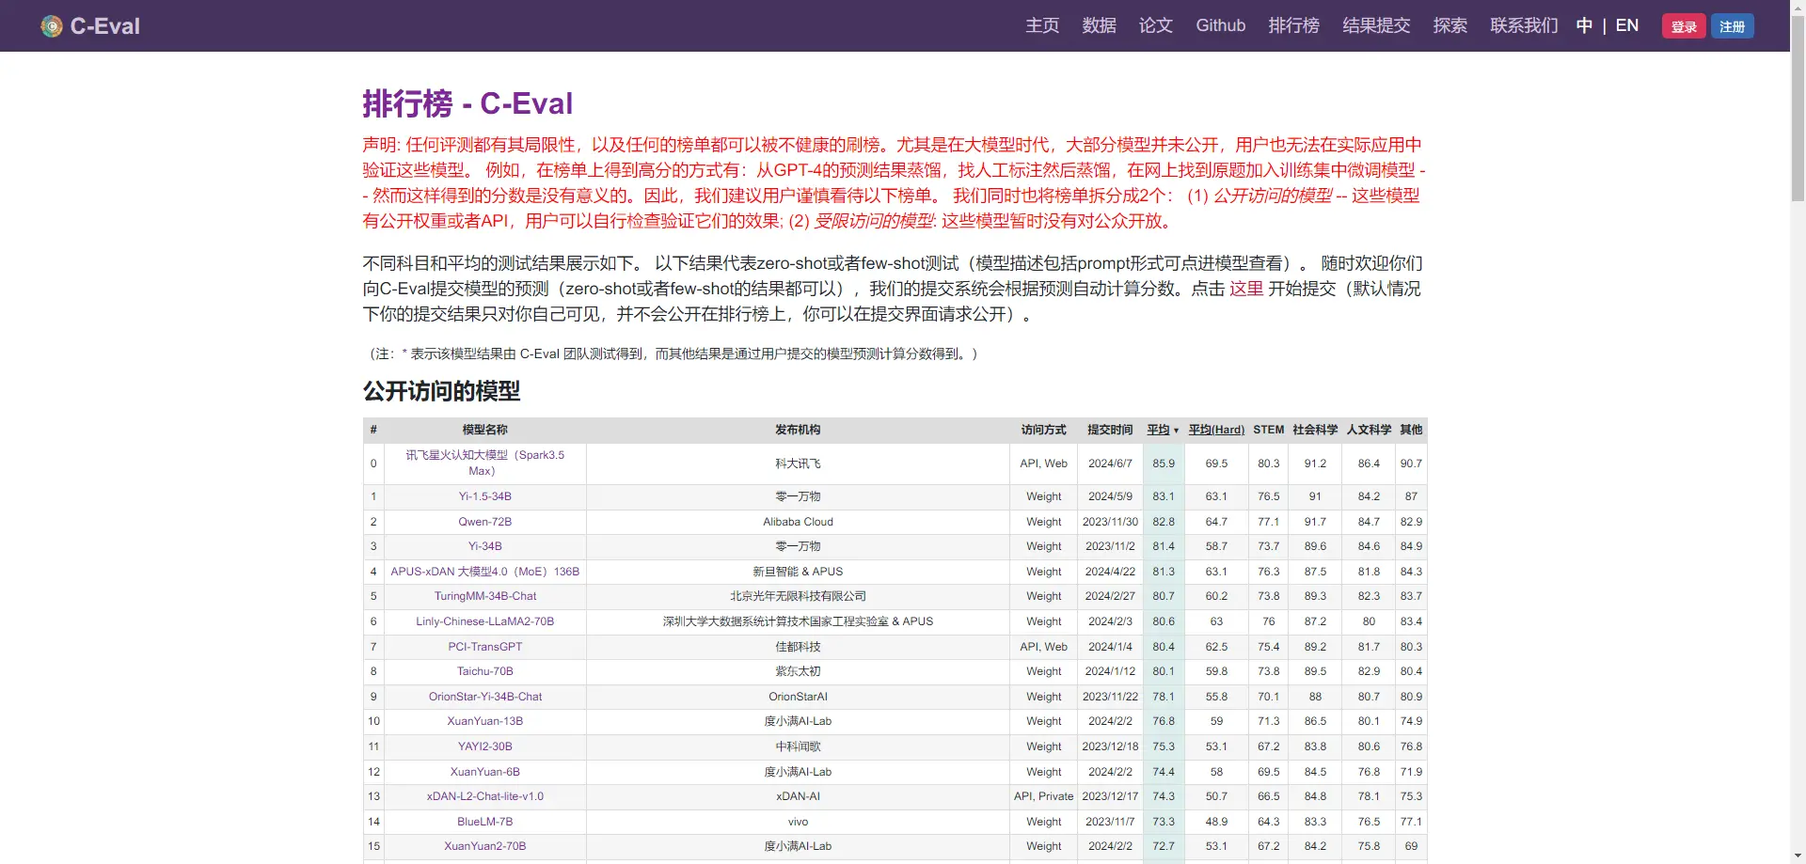Click the 模型名称 column header
Screen dimensions: 1806x864
484,430
